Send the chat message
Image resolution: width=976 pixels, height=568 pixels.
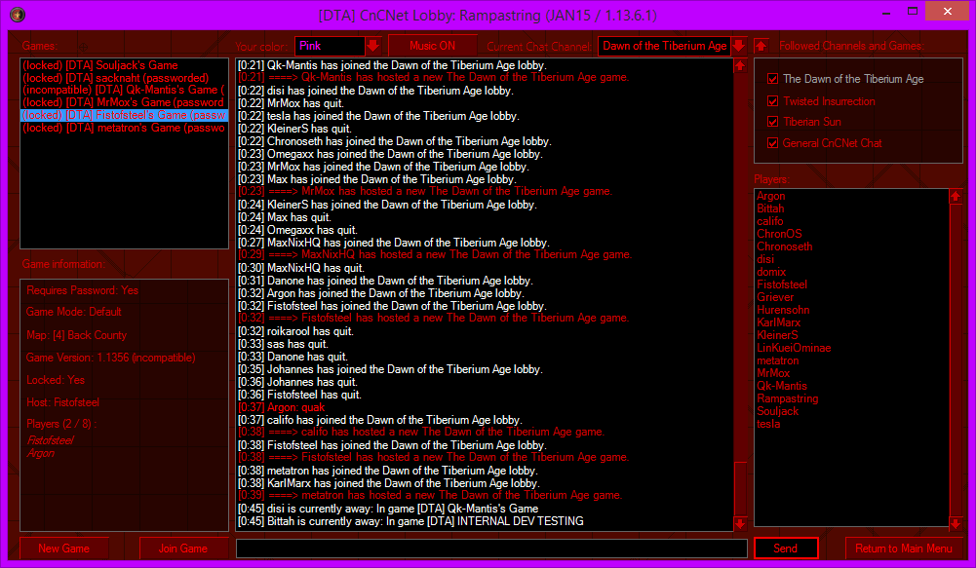pos(786,549)
